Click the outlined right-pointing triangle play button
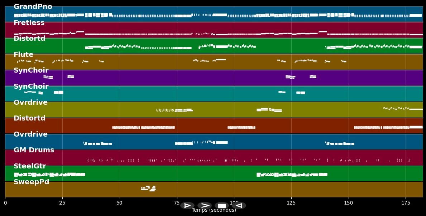Image resolution: width=426 pixels, height=216 pixels. pyautogui.click(x=187, y=206)
